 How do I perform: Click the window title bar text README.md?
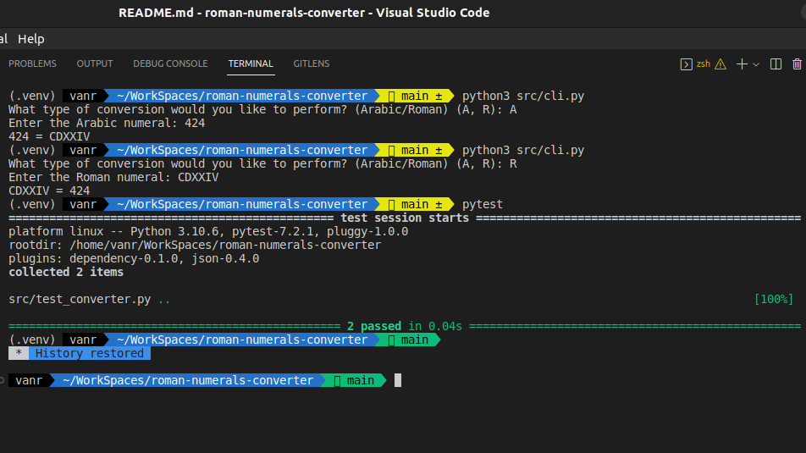pos(158,13)
